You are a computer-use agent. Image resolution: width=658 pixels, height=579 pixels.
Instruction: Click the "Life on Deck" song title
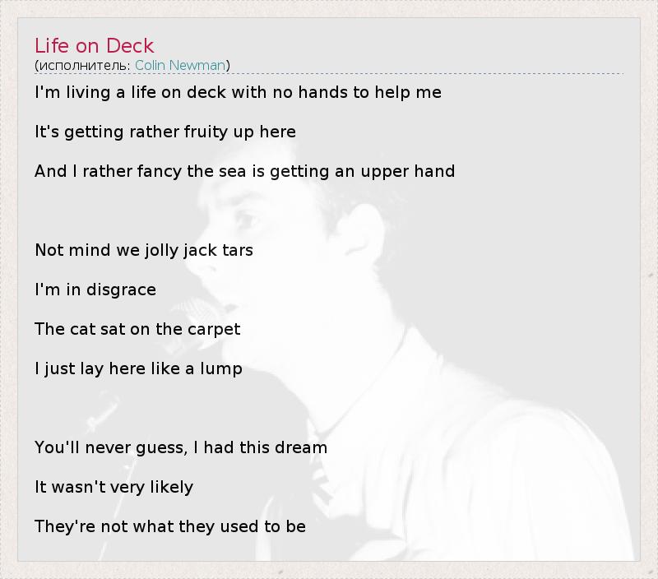pyautogui.click(x=94, y=45)
